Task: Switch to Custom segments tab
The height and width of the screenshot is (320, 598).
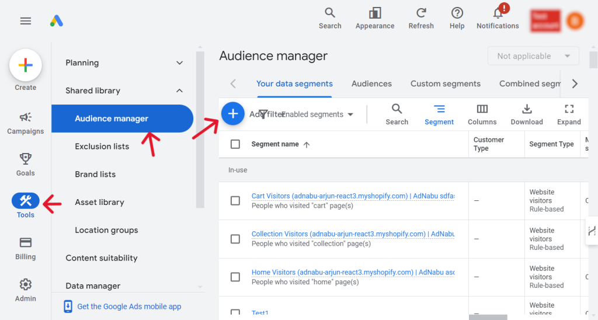Action: [446, 84]
